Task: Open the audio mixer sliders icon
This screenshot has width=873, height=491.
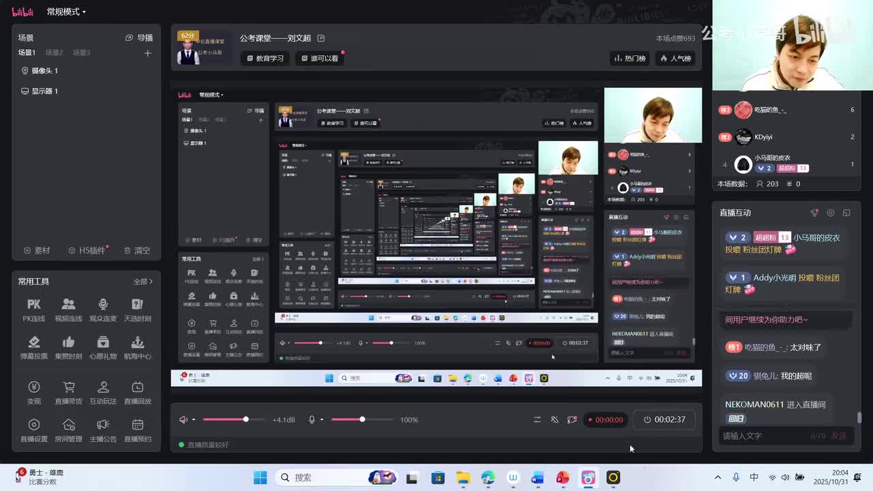Action: [537, 419]
